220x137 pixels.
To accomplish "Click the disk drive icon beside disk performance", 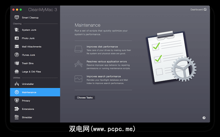I will tap(78, 49).
